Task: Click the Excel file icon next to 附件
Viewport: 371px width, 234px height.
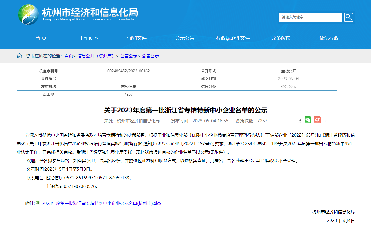Action: click(x=38, y=203)
